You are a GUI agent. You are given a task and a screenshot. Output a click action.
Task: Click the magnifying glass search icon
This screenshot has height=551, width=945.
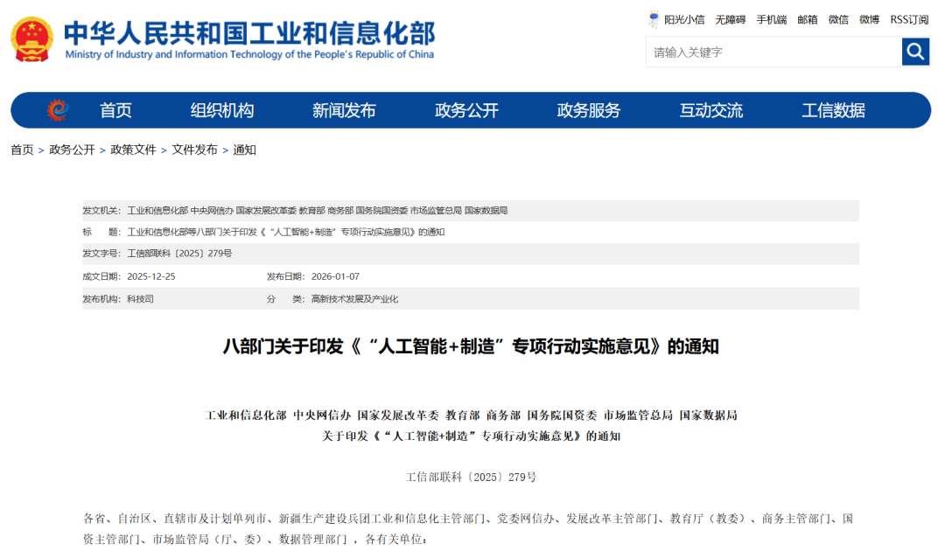click(915, 52)
